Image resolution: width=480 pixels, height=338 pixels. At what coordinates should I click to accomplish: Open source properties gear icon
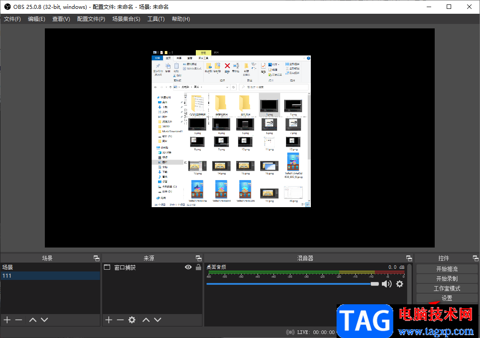coord(132,320)
